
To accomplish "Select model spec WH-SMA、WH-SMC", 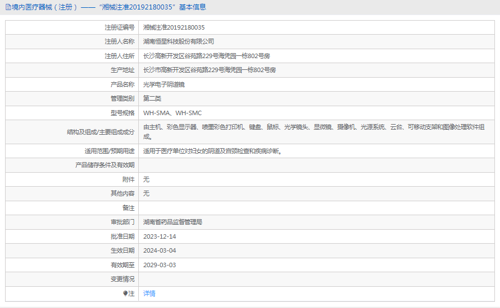I will click(x=172, y=113).
